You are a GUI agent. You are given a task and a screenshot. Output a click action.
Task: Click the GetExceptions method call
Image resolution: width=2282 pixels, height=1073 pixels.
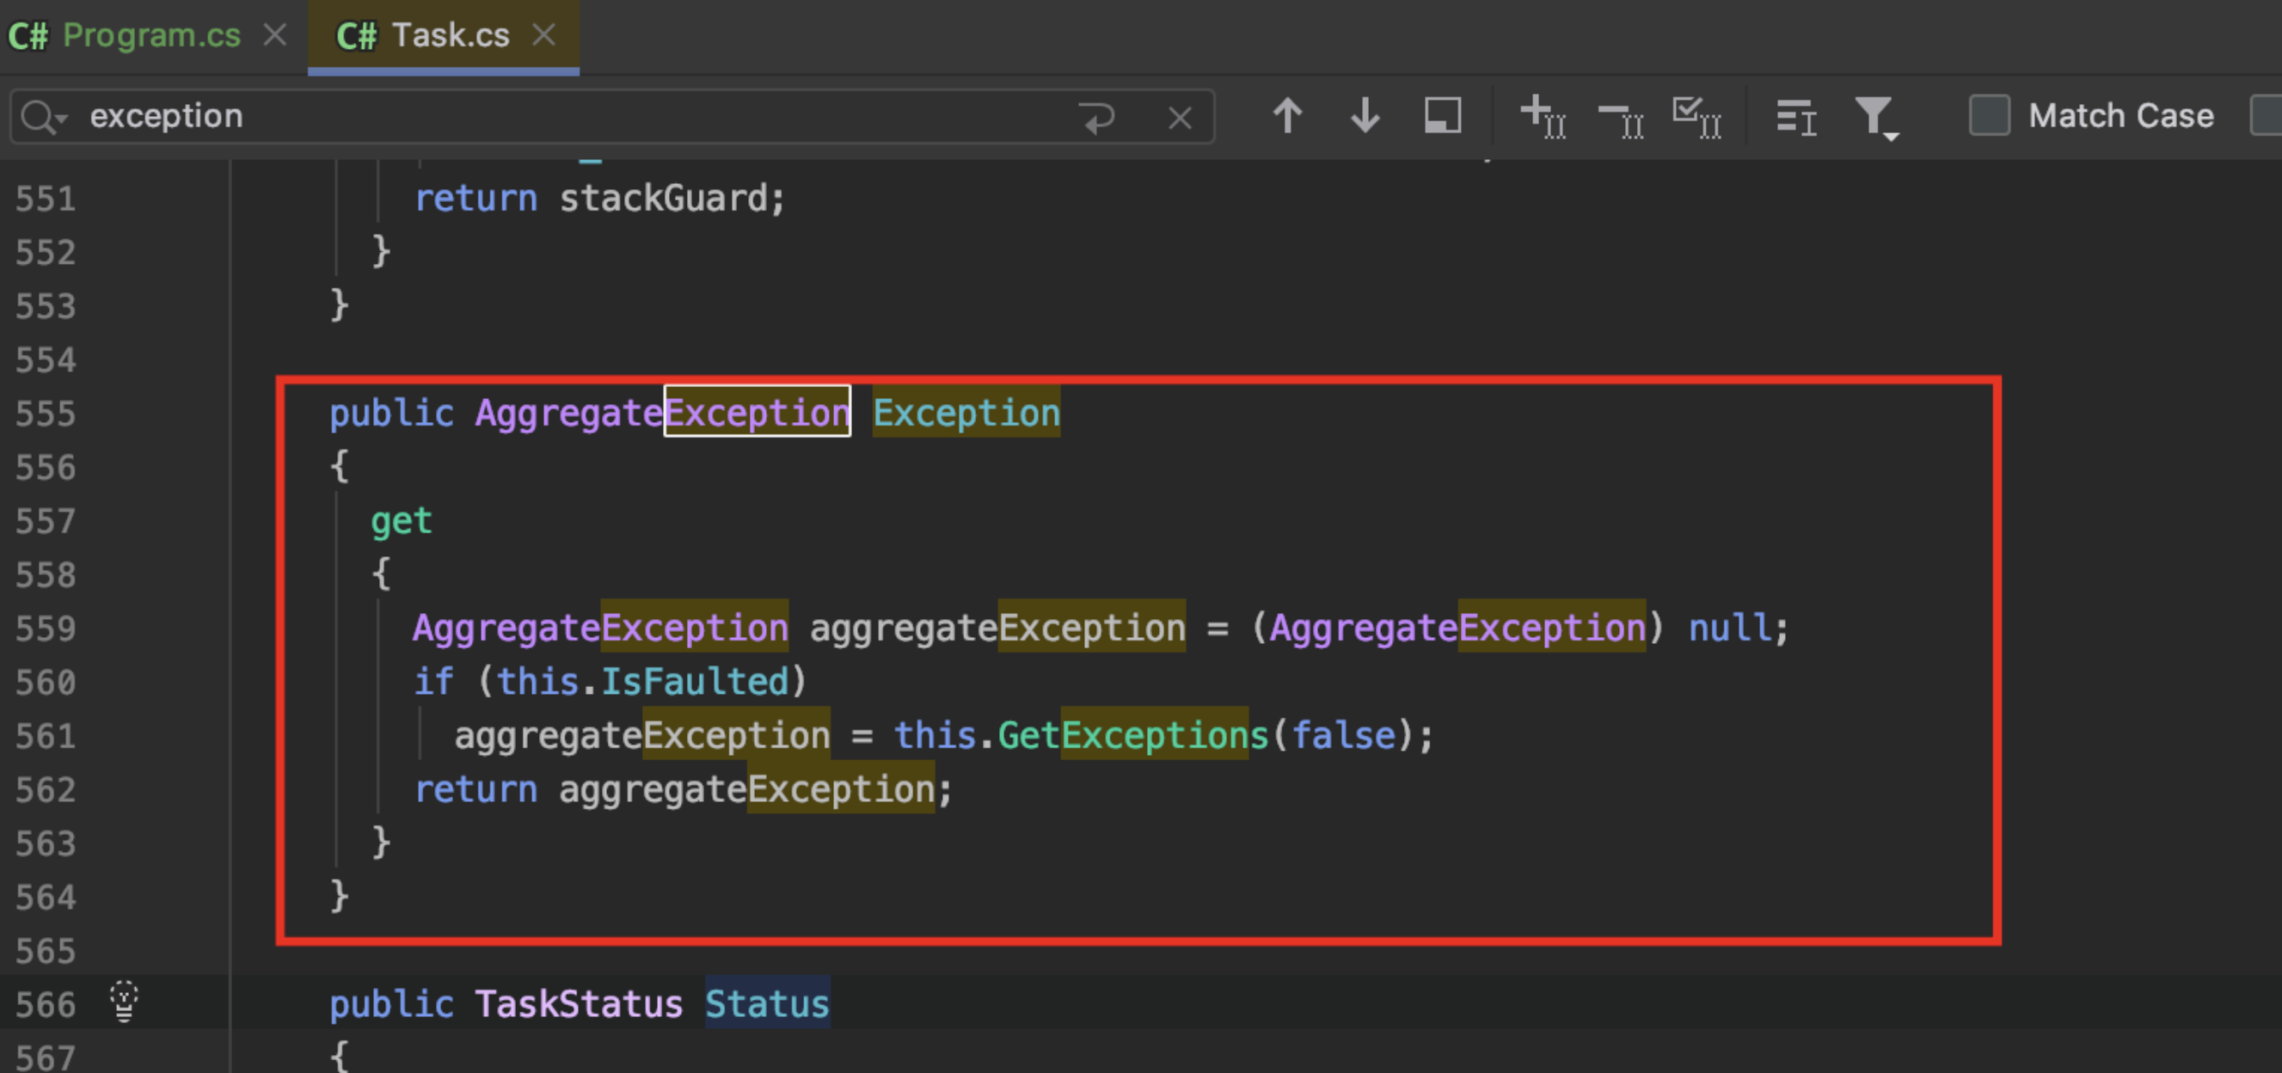click(1133, 735)
